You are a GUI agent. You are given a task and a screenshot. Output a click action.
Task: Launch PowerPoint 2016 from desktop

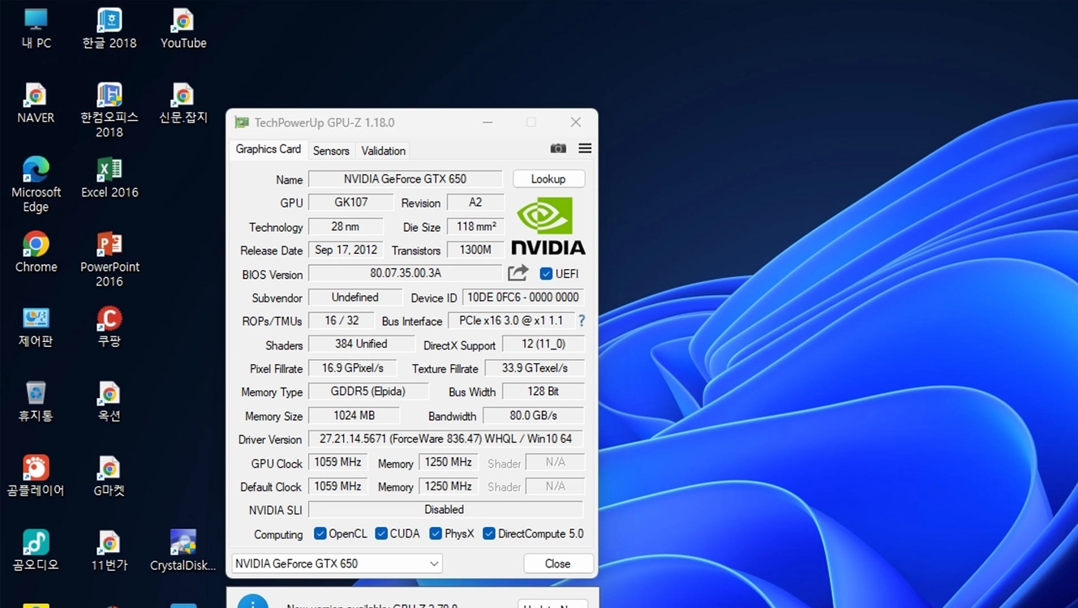point(110,259)
